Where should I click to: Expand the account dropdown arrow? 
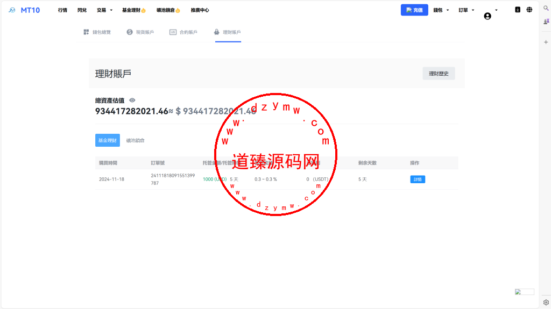(496, 10)
